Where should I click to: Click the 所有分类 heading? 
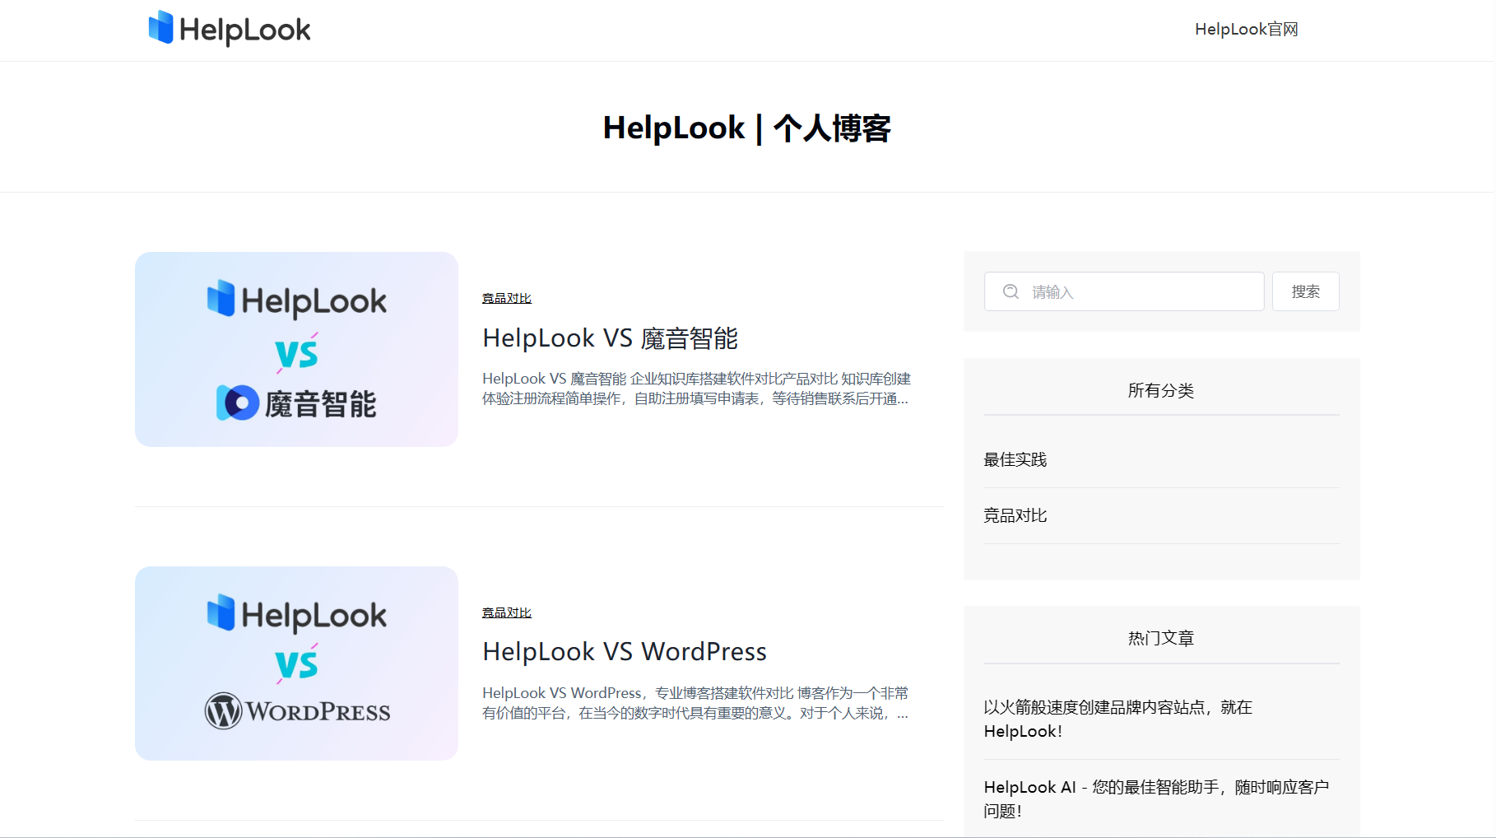(1161, 390)
